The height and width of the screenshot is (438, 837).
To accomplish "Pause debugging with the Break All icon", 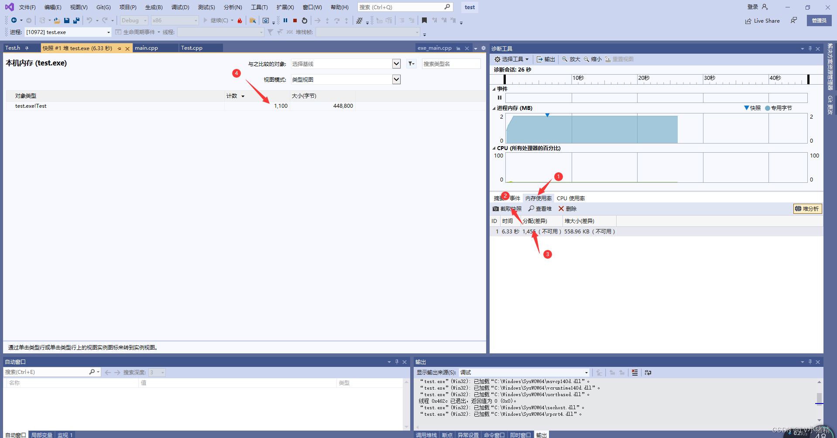I will [x=285, y=21].
